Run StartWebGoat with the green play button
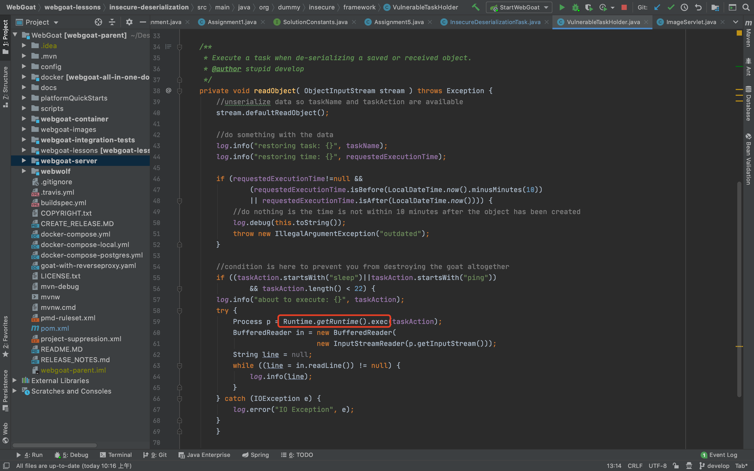Viewport: 754px width, 471px height. tap(562, 7)
